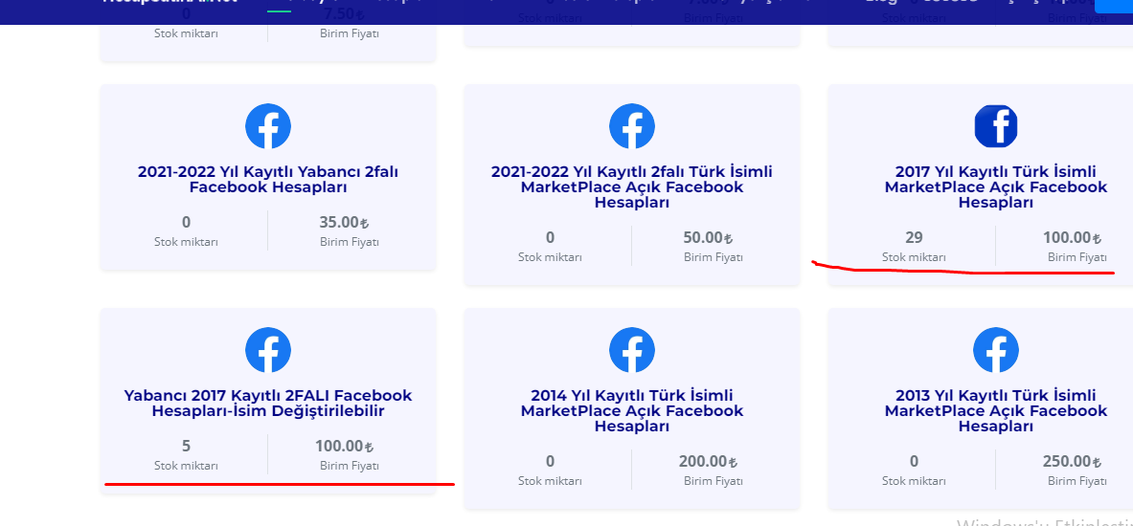
Task: Open 2013 Yıl Kayıtlı Türk İsimli MarketPlace title
Action: click(996, 410)
